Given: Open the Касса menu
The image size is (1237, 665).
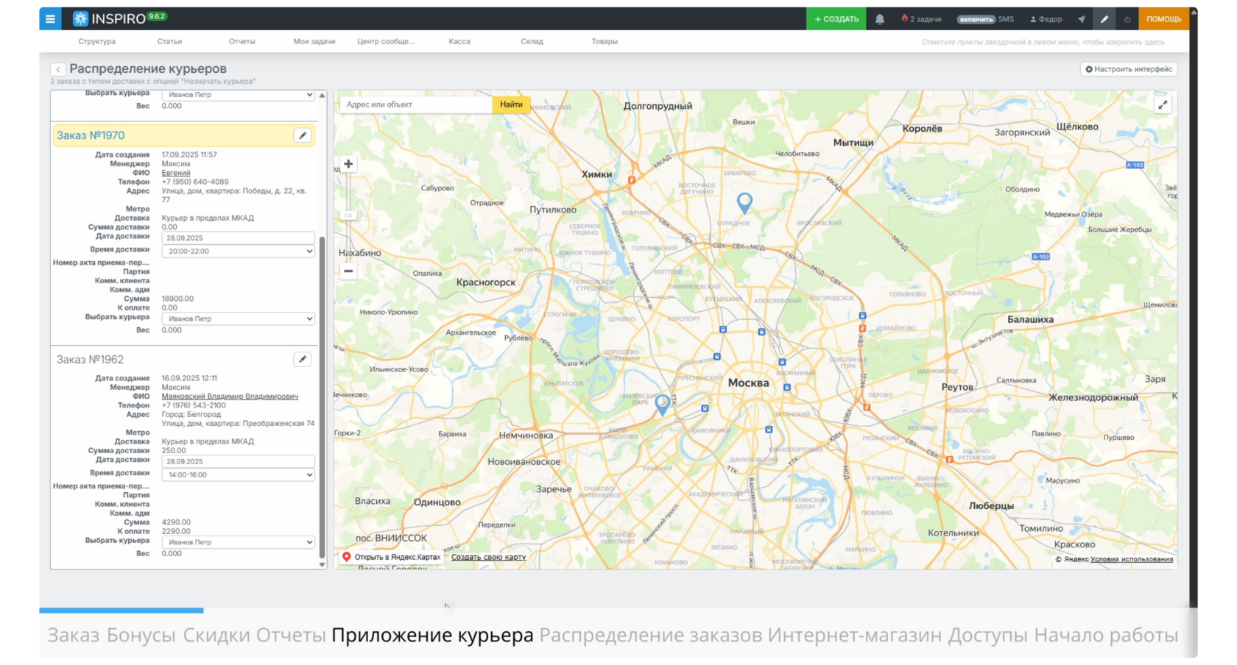Looking at the screenshot, I should (459, 42).
